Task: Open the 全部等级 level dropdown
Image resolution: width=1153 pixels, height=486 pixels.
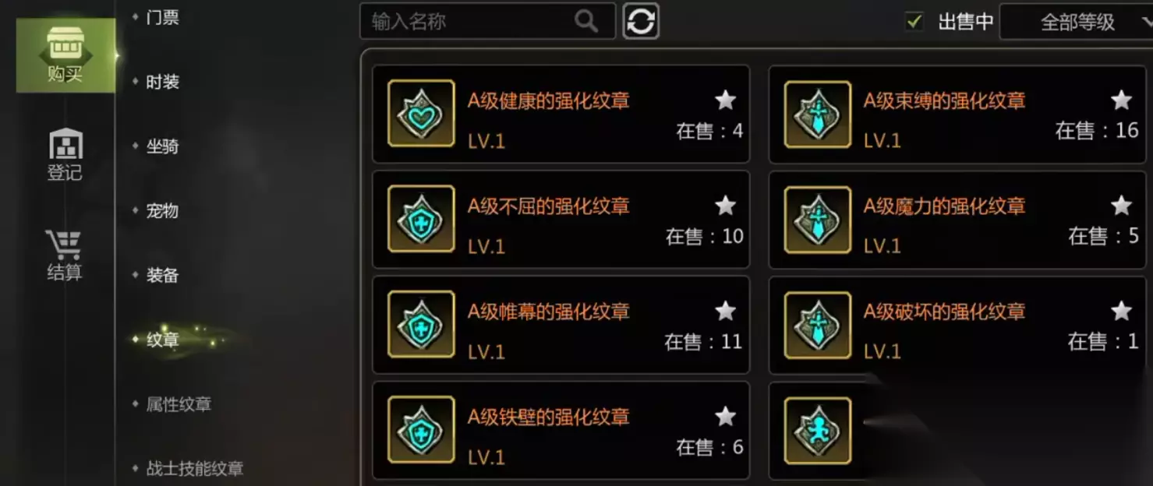Action: (x=1077, y=22)
